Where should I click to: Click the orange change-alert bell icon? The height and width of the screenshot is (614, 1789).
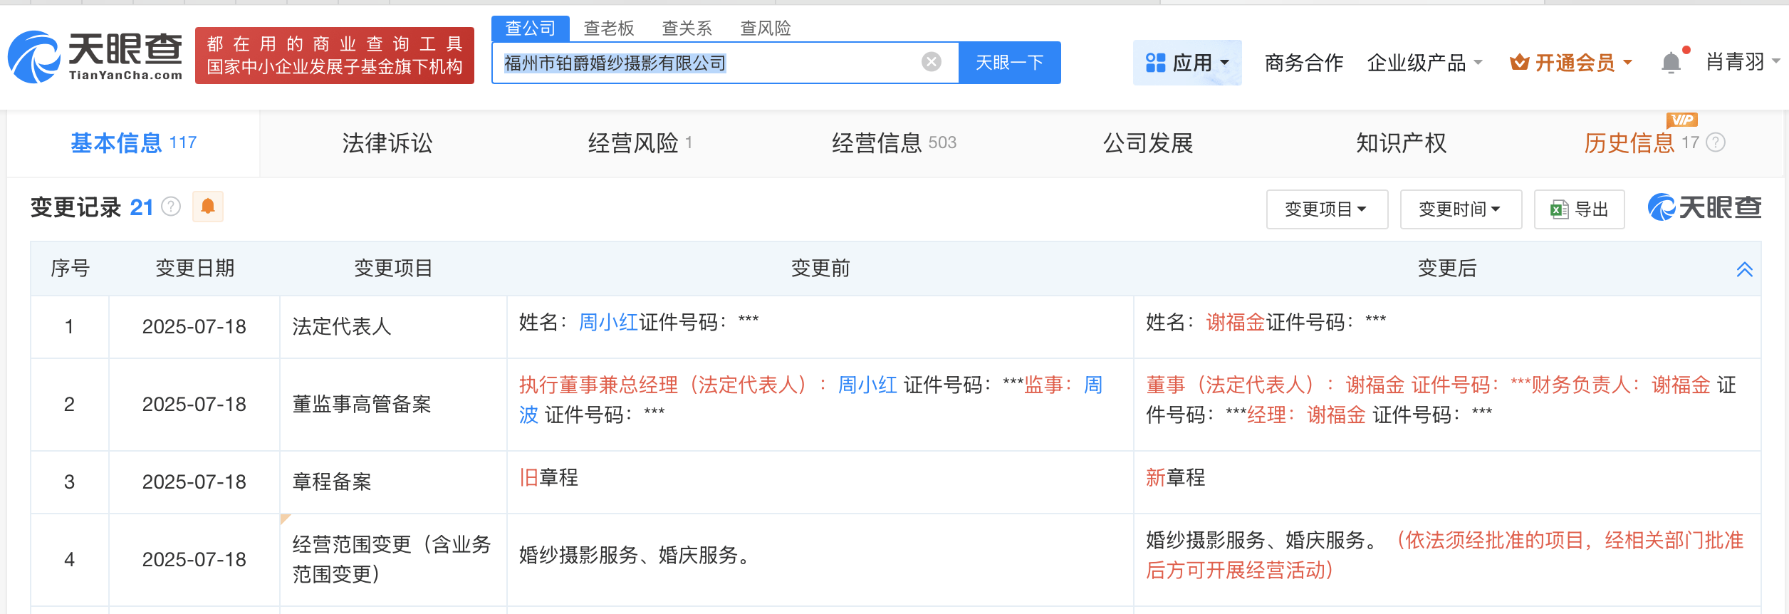208,207
